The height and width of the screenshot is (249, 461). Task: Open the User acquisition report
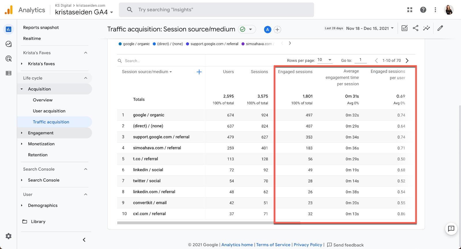pyautogui.click(x=49, y=111)
